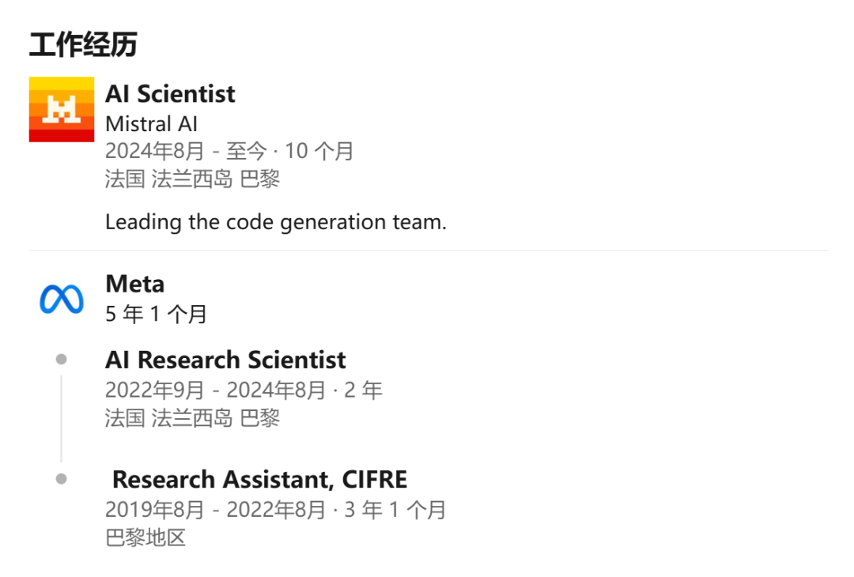Select the Research Assistant, CIFRE role title

pos(260,480)
